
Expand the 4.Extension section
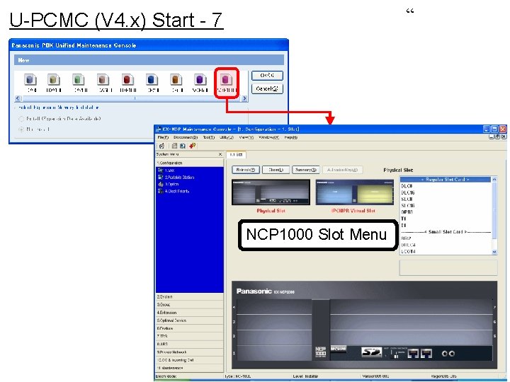[x=190, y=313]
